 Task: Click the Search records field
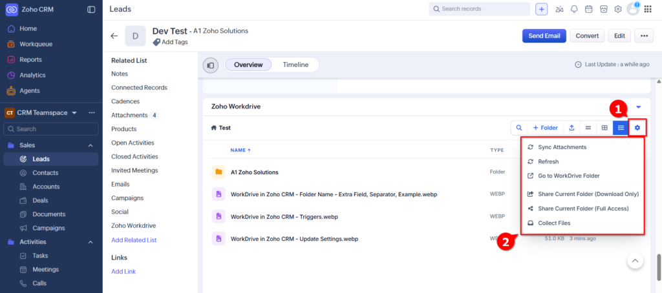pos(479,9)
